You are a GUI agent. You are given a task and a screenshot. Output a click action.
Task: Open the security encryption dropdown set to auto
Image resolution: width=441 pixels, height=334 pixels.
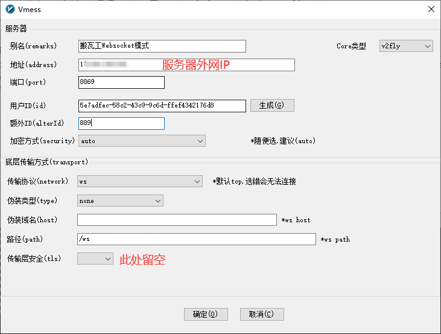click(x=142, y=141)
